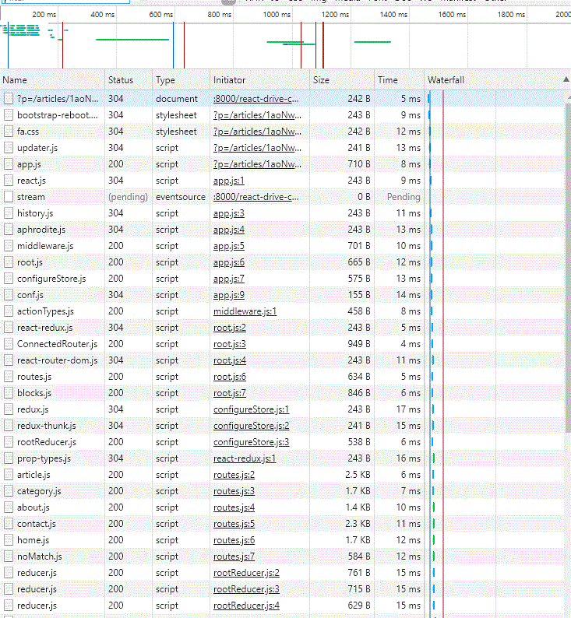Toggle the Waterfall sort arrow indicator

[x=566, y=79]
